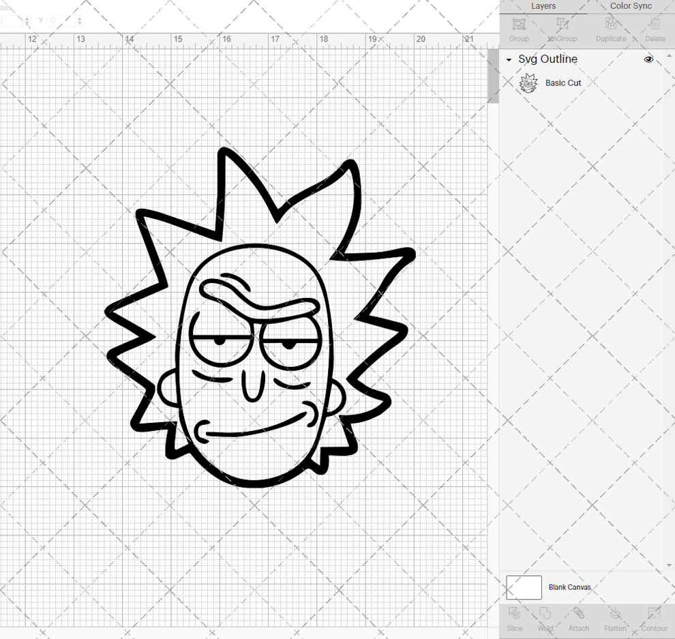
Task: Click the Blank Canvas color swatch
Action: point(524,587)
